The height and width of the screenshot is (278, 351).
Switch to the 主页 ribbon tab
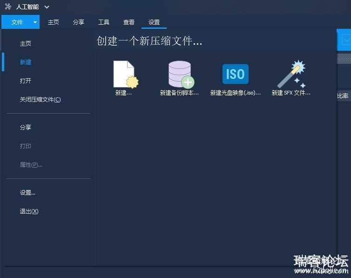pos(54,22)
